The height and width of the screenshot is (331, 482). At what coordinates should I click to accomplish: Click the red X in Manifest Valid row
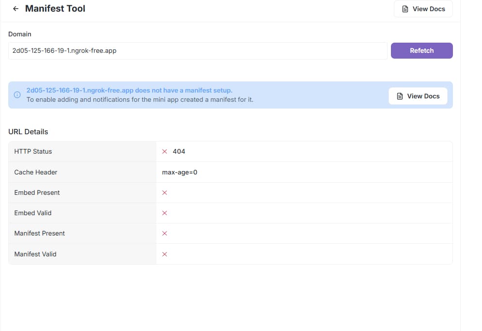click(165, 254)
